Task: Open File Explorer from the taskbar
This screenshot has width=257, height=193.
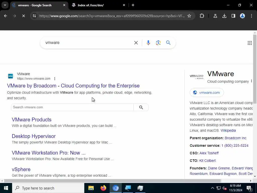Action: [91, 188]
